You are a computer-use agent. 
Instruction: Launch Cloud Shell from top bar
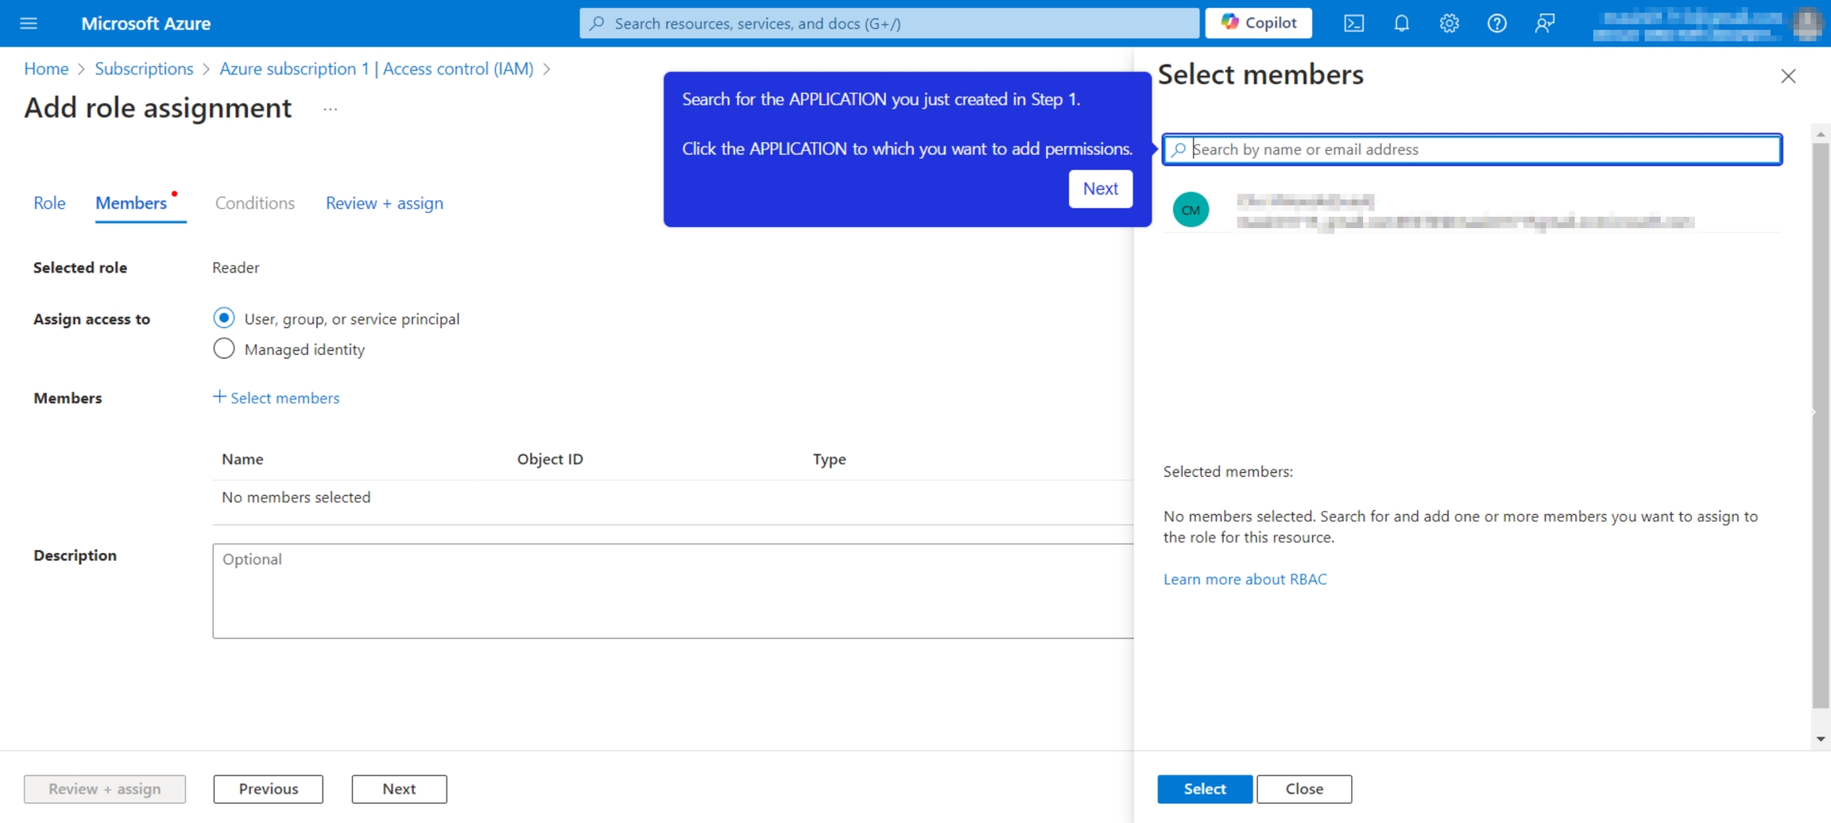pos(1353,23)
